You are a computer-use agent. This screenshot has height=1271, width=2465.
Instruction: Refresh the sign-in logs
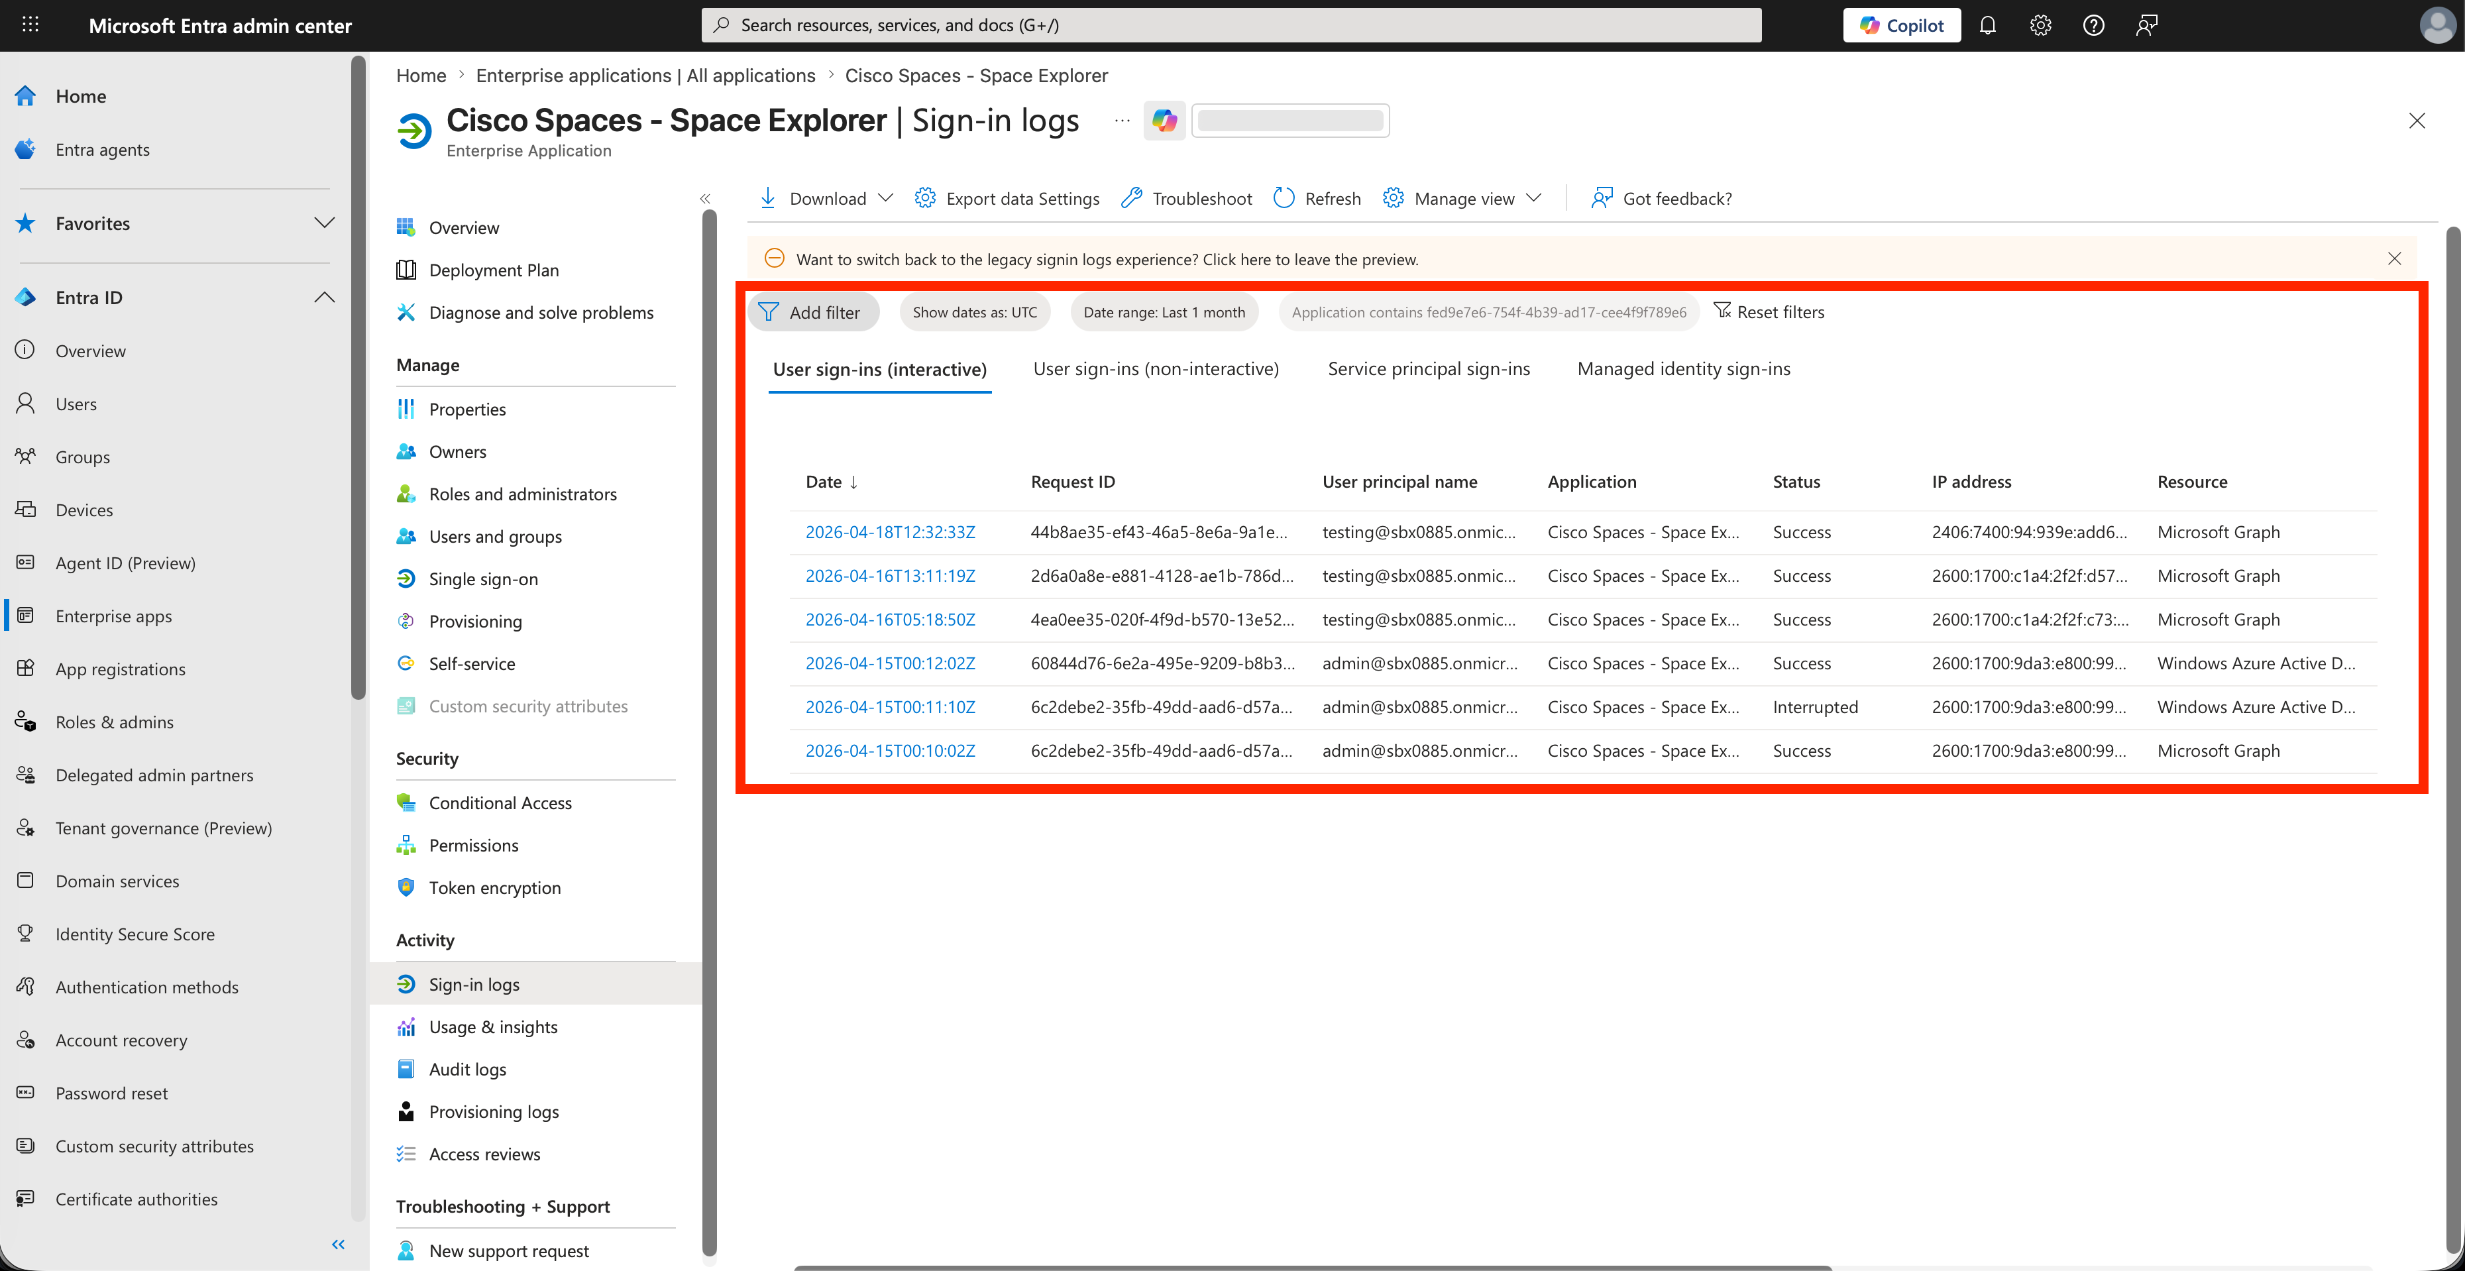pyautogui.click(x=1317, y=198)
